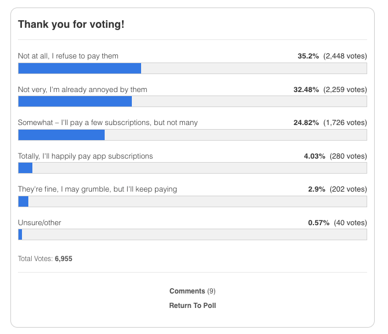This screenshot has height=334, width=388.
Task: Click the 280 votes count
Action: coord(348,156)
